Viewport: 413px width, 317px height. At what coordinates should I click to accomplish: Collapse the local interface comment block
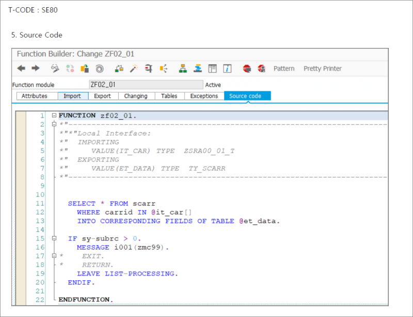(54, 124)
